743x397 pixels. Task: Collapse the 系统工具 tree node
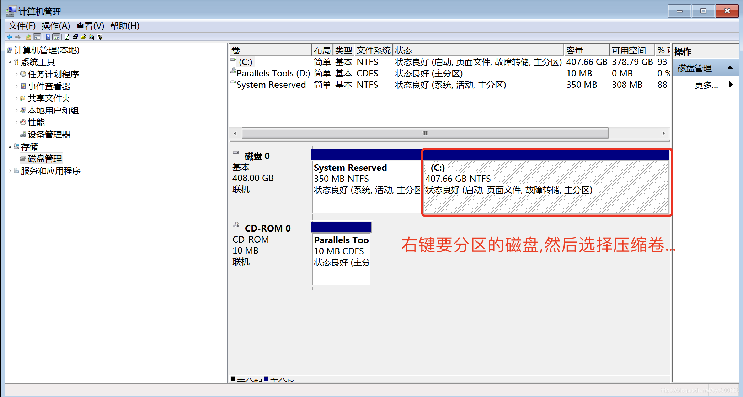click(x=10, y=62)
